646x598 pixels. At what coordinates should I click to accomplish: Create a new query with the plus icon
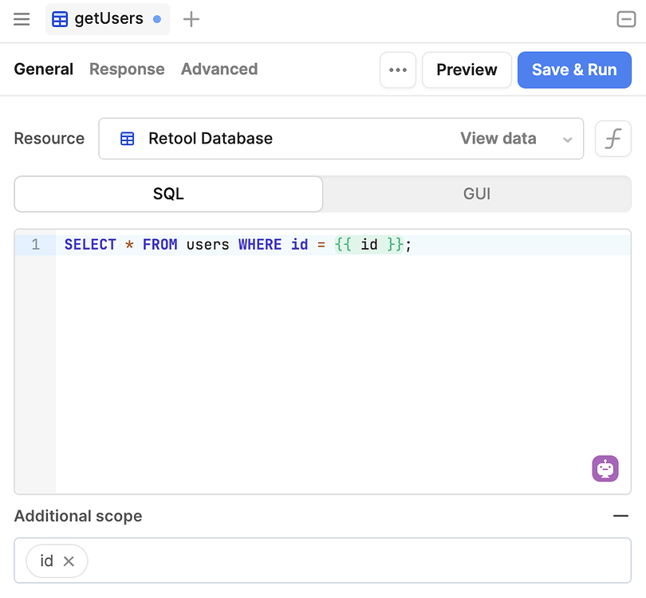pyautogui.click(x=191, y=18)
